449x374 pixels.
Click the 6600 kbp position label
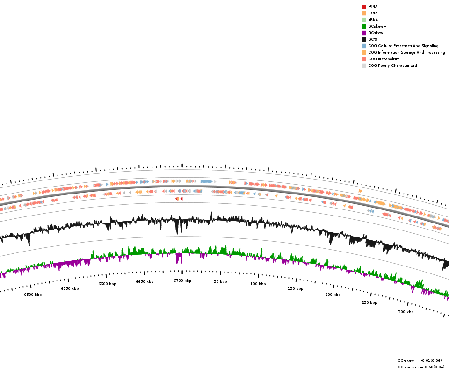(107, 284)
